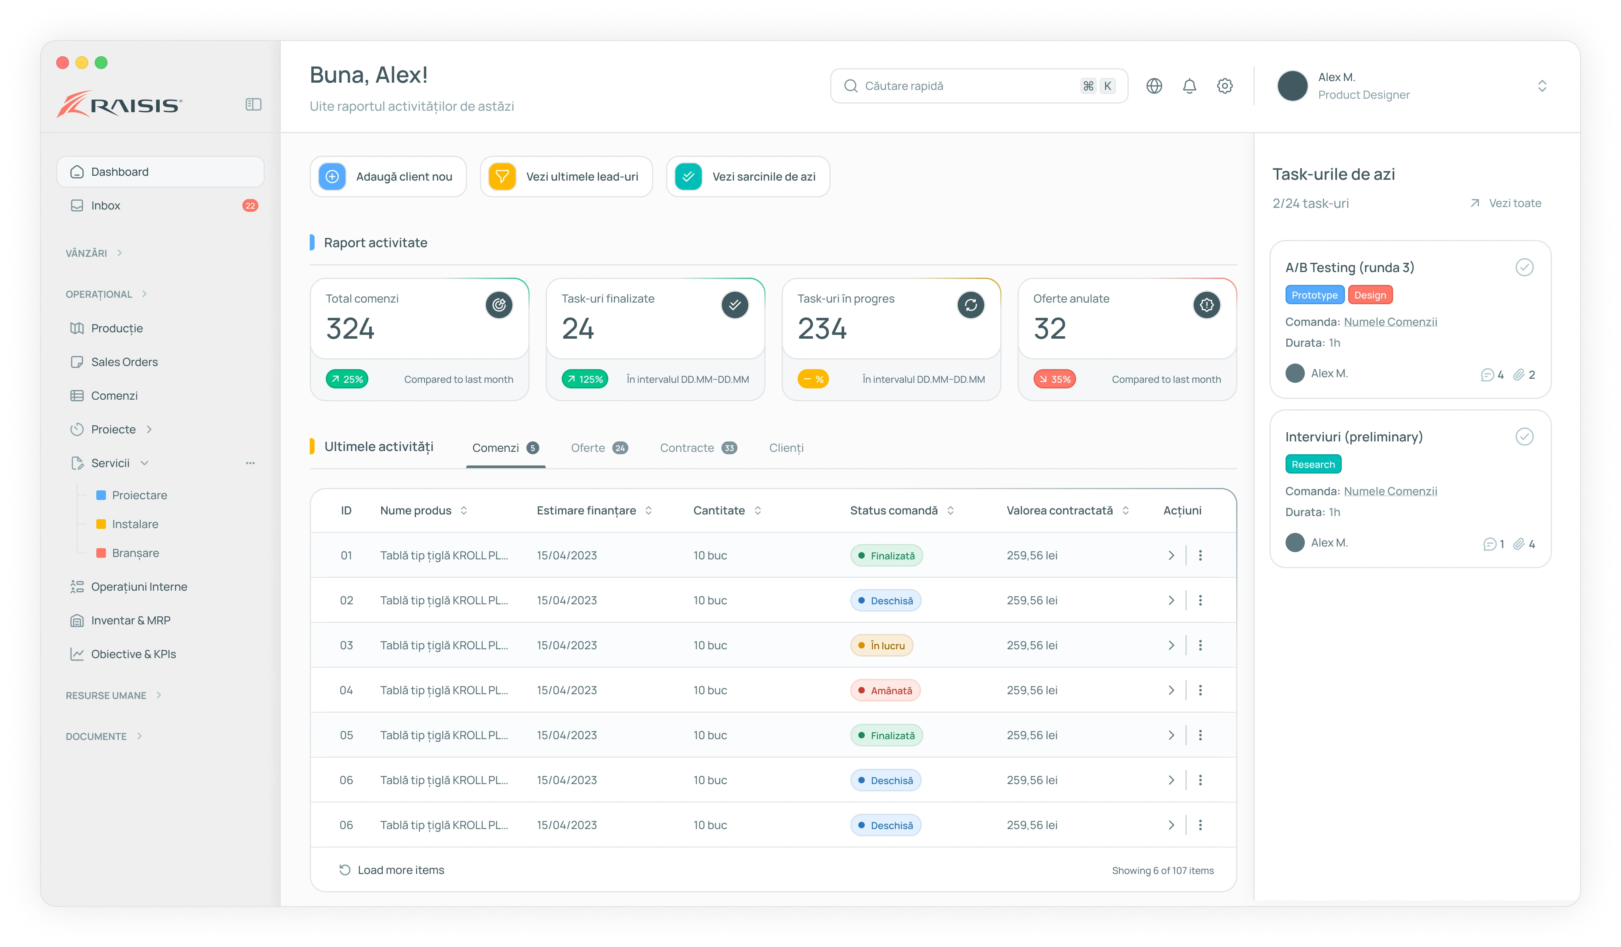Click the Task-uri finalizate checkmark icon
This screenshot has height=947, width=1621.
pos(735,305)
